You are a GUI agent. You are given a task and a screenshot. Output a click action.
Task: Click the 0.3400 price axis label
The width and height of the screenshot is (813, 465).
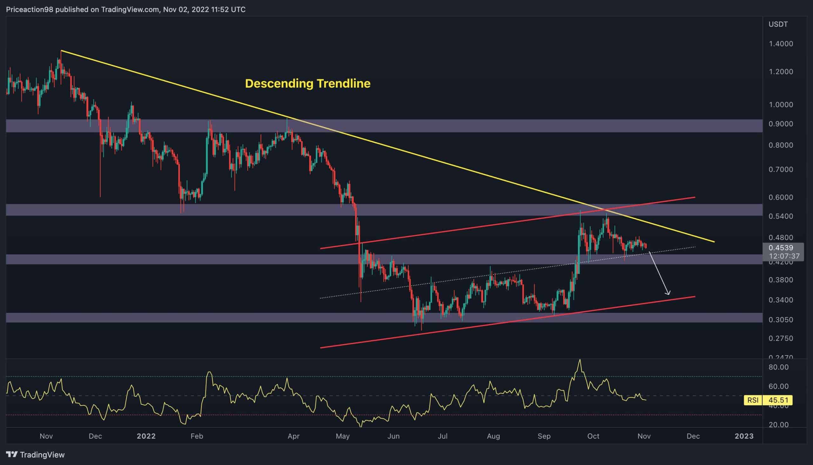[x=781, y=300]
